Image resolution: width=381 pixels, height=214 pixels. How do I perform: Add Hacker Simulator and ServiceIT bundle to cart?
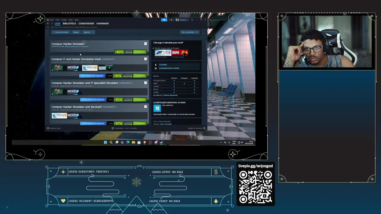[x=140, y=123]
